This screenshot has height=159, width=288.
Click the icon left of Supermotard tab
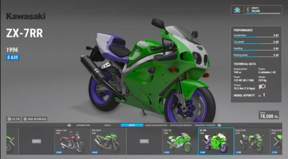click(69, 125)
